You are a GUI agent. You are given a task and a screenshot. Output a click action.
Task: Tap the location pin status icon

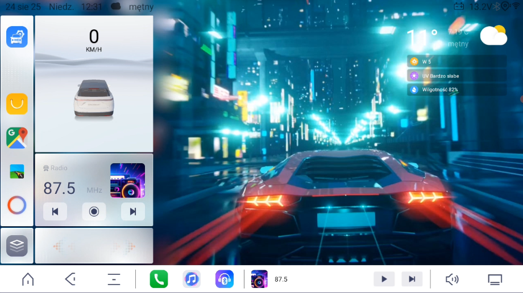505,6
